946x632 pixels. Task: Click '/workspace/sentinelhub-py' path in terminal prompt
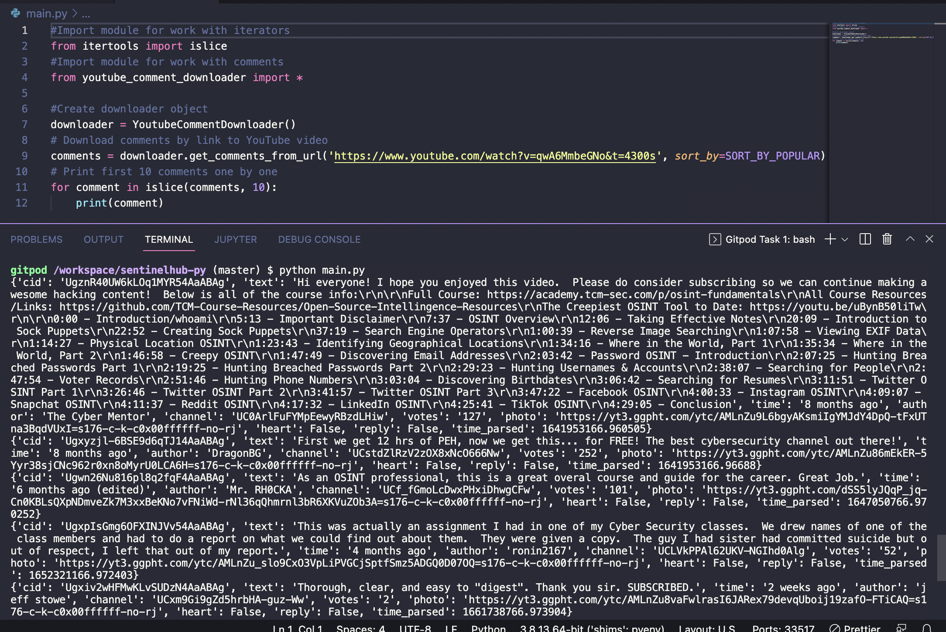pos(130,270)
